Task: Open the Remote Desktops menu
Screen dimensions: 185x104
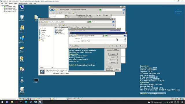Action: [x=23, y=3]
